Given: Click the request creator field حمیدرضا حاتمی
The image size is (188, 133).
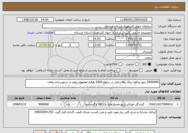Looking at the screenshot, I should (103, 32).
